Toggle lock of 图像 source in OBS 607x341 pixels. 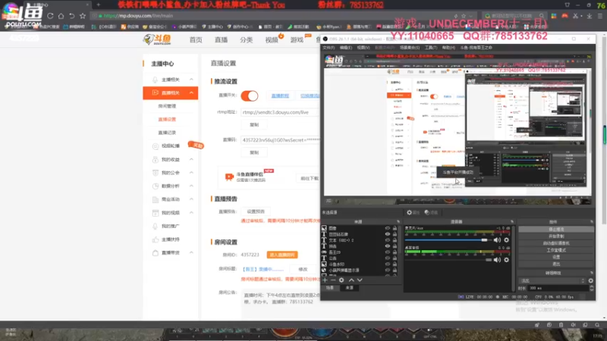(395, 228)
